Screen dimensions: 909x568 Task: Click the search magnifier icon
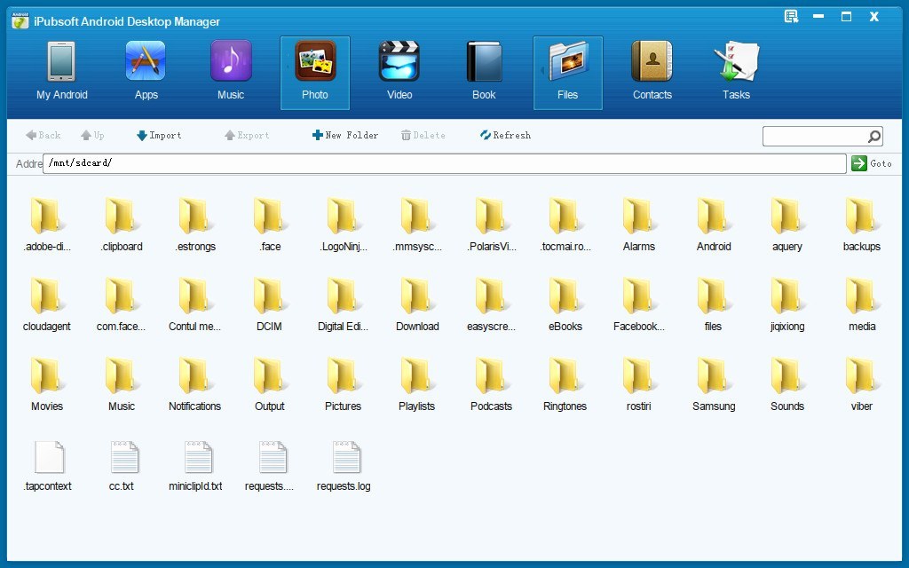873,136
